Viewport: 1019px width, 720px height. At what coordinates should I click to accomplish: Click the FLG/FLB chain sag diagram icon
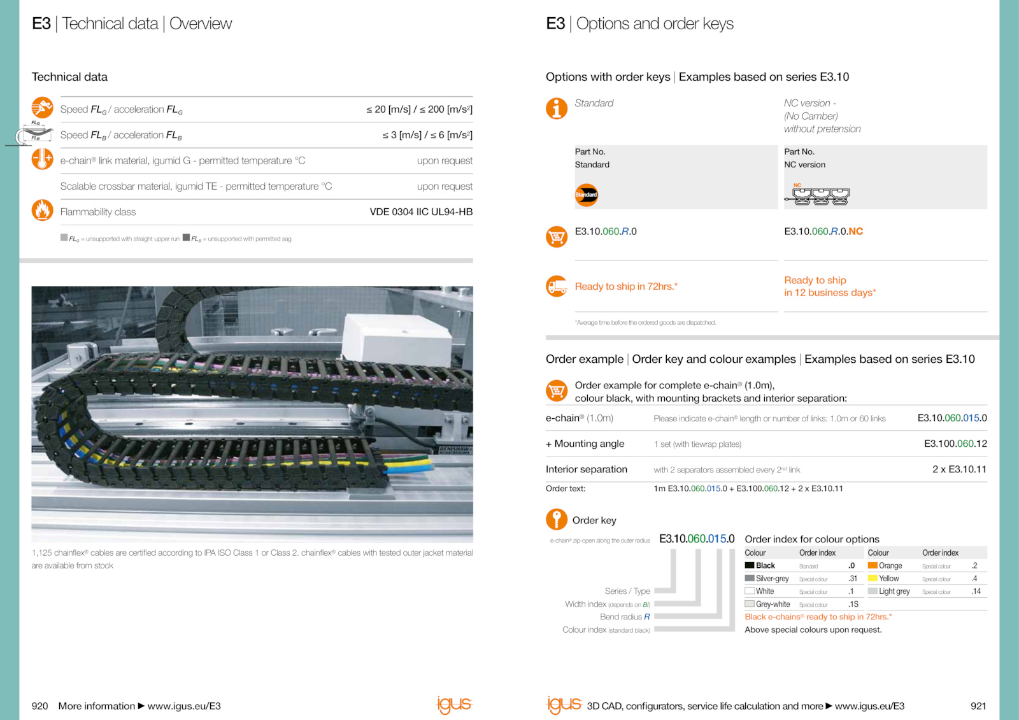coord(31,134)
